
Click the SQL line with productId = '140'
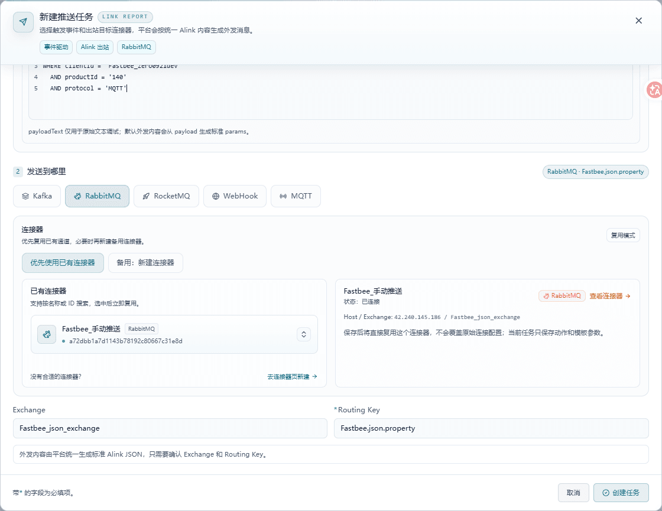tap(88, 77)
